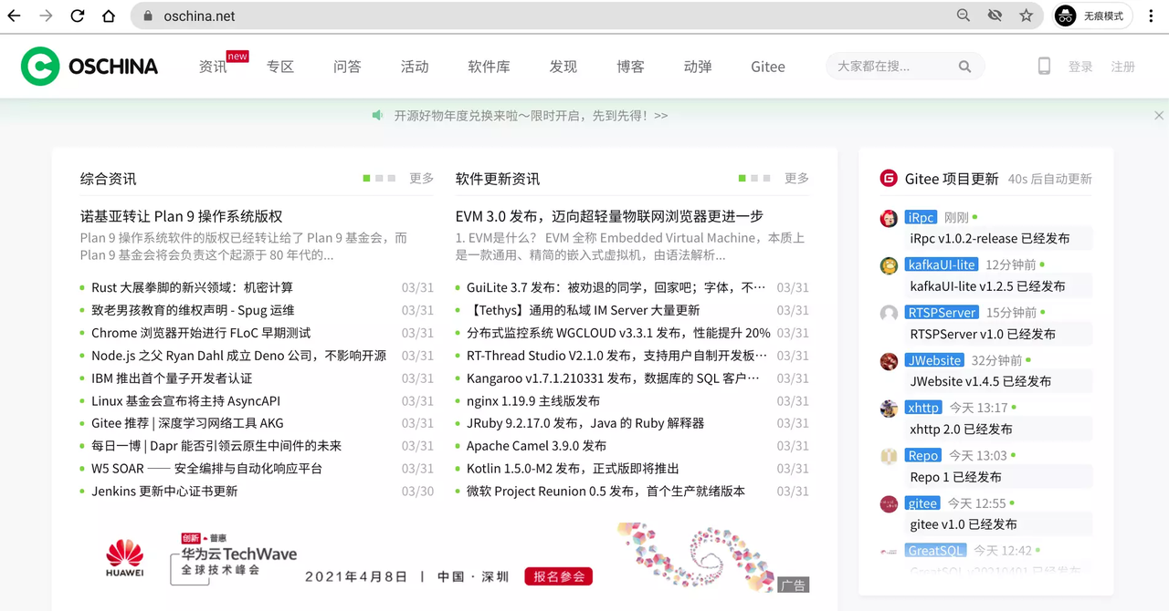
Task: Open the announcement about 开源好物年度兑换
Action: (x=531, y=116)
